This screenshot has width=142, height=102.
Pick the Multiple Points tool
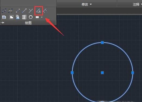coord(31,11)
